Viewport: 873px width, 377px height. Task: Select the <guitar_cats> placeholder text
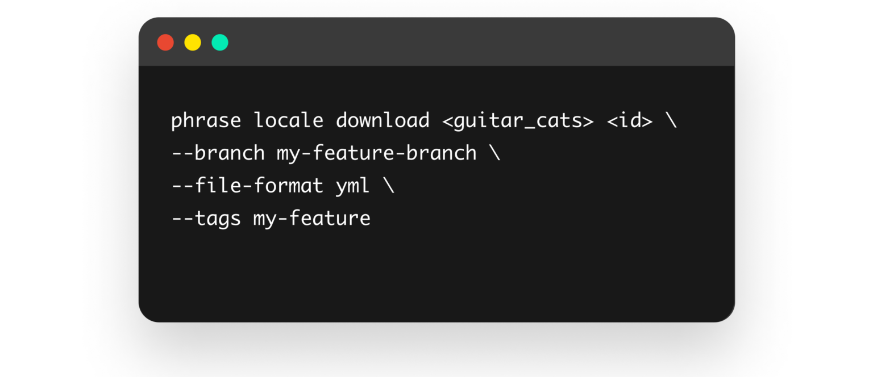pos(518,121)
